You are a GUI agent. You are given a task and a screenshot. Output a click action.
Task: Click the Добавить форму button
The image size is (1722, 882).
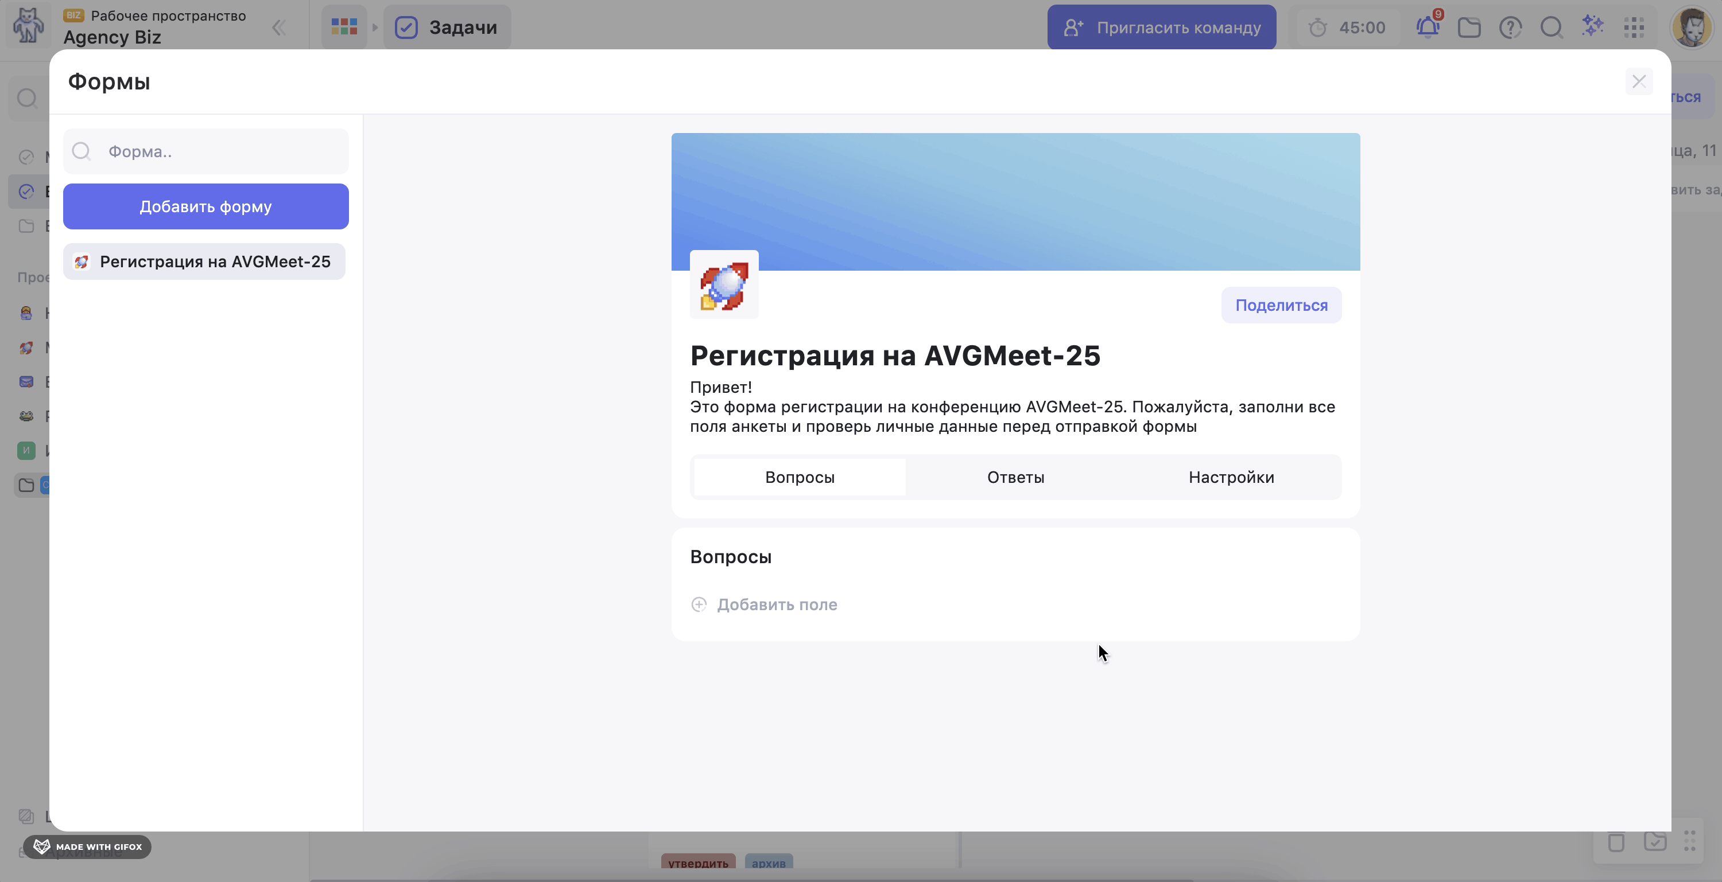tap(206, 206)
